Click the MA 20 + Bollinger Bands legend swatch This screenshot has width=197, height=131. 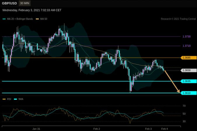(4, 19)
